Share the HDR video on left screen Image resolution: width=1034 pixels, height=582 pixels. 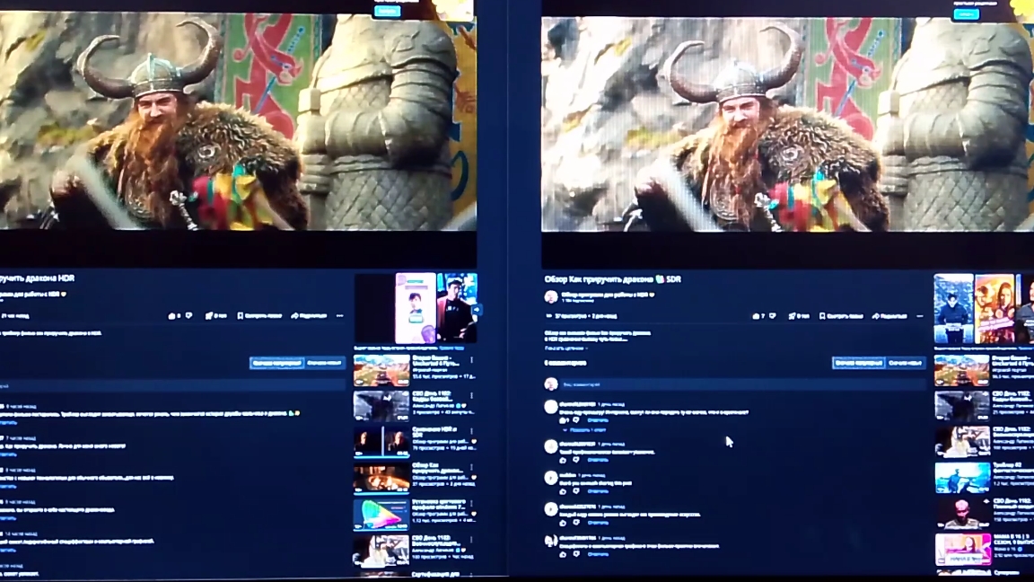click(310, 316)
